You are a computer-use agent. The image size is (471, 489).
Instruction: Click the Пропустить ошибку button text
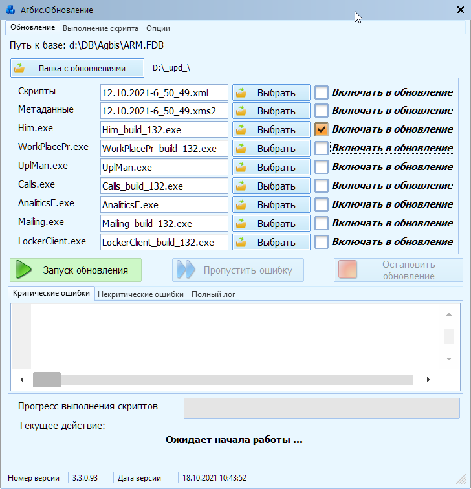(248, 270)
